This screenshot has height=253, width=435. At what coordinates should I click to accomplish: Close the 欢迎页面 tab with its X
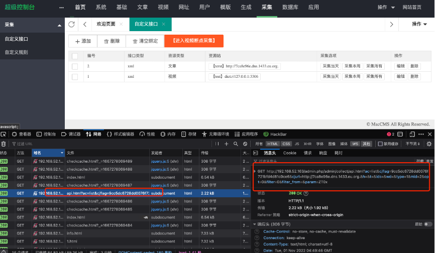121,24
